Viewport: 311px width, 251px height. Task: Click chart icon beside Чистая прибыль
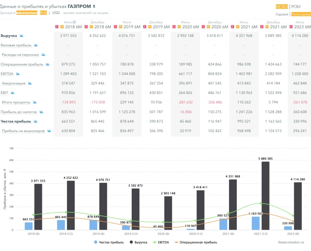pos(35,121)
